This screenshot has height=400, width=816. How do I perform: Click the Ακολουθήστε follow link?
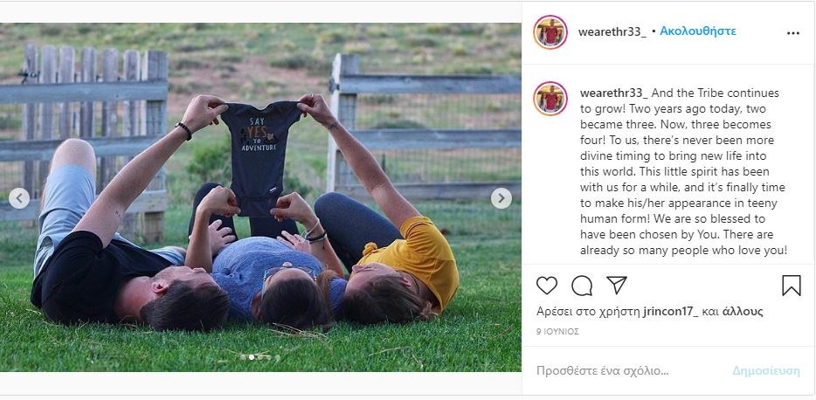pos(698,31)
